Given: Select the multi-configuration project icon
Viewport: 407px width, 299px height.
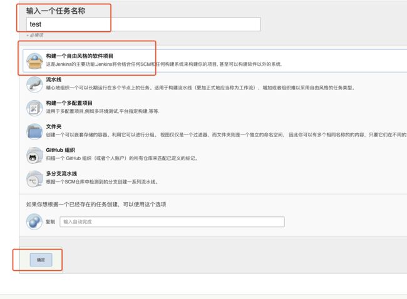Looking at the screenshot, I should [34, 108].
